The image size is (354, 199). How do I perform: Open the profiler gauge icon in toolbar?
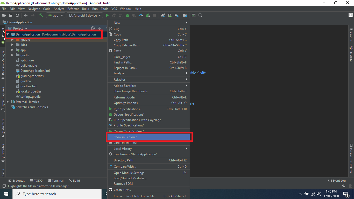tap(141, 16)
